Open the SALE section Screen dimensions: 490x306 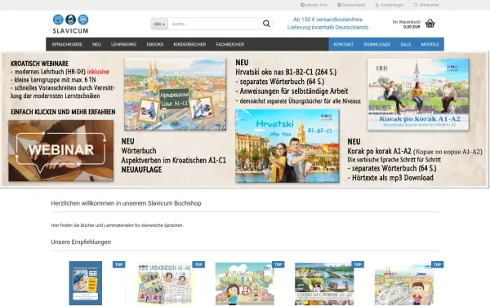coord(406,44)
